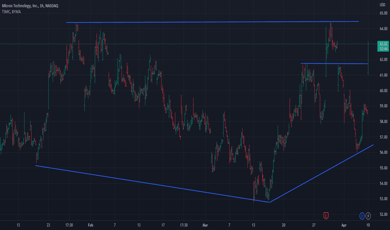Click the 53.00 price axis label
The height and width of the screenshot is (230, 390).
[x=383, y=199]
